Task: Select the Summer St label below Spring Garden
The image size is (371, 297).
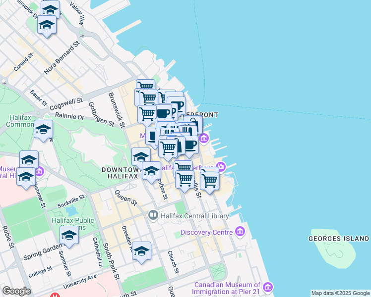Action: [64, 263]
